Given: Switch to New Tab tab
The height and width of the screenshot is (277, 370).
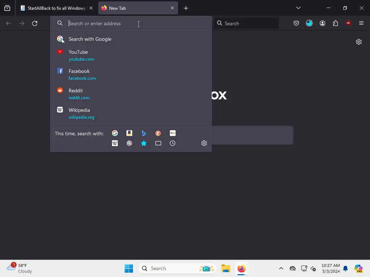Looking at the screenshot, I should click(x=138, y=8).
